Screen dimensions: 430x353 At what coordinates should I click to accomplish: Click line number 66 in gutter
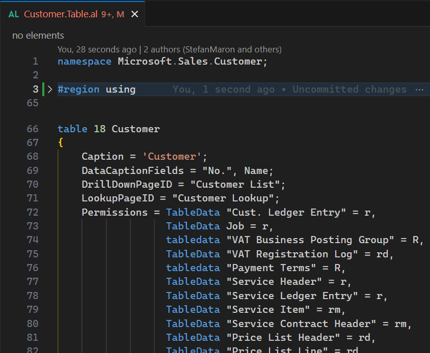[x=33, y=129]
